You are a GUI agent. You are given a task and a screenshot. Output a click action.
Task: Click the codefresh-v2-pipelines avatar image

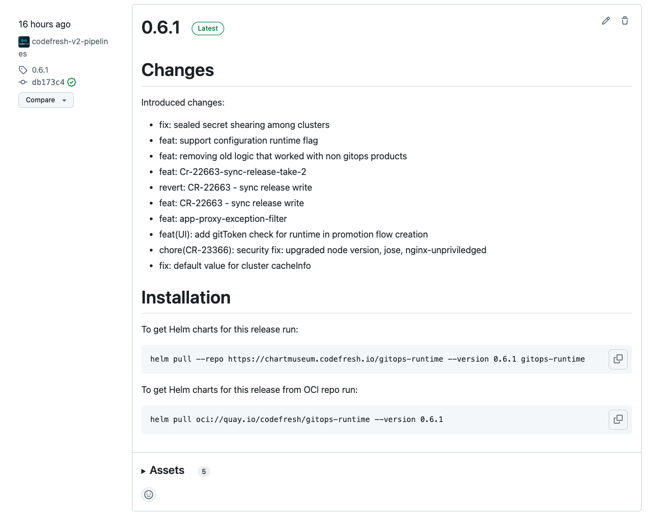(x=24, y=42)
